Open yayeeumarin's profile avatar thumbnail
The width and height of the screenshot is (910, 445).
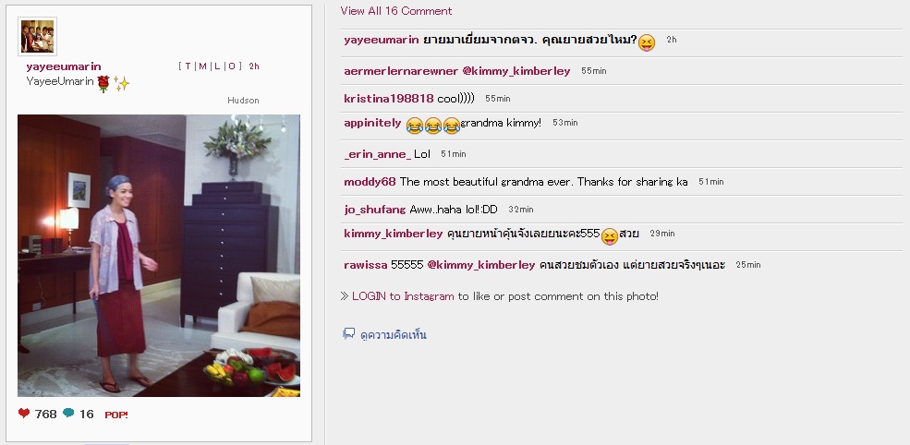38,37
